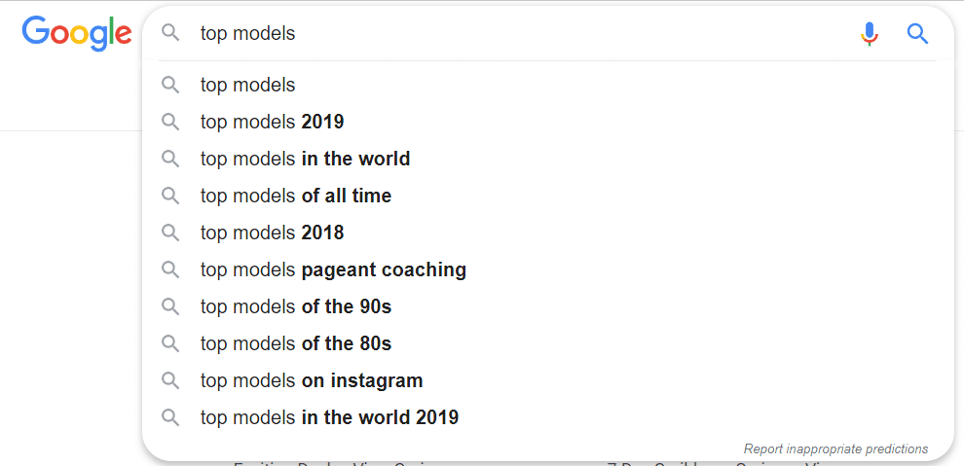
Task: Click magnifier icon beside 'top models on instagram'
Action: (170, 380)
